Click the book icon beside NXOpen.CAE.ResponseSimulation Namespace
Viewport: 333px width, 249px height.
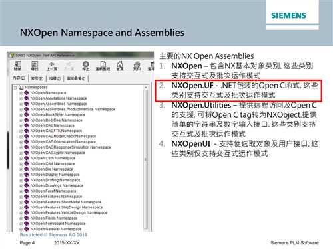pyautogui.click(x=27, y=147)
